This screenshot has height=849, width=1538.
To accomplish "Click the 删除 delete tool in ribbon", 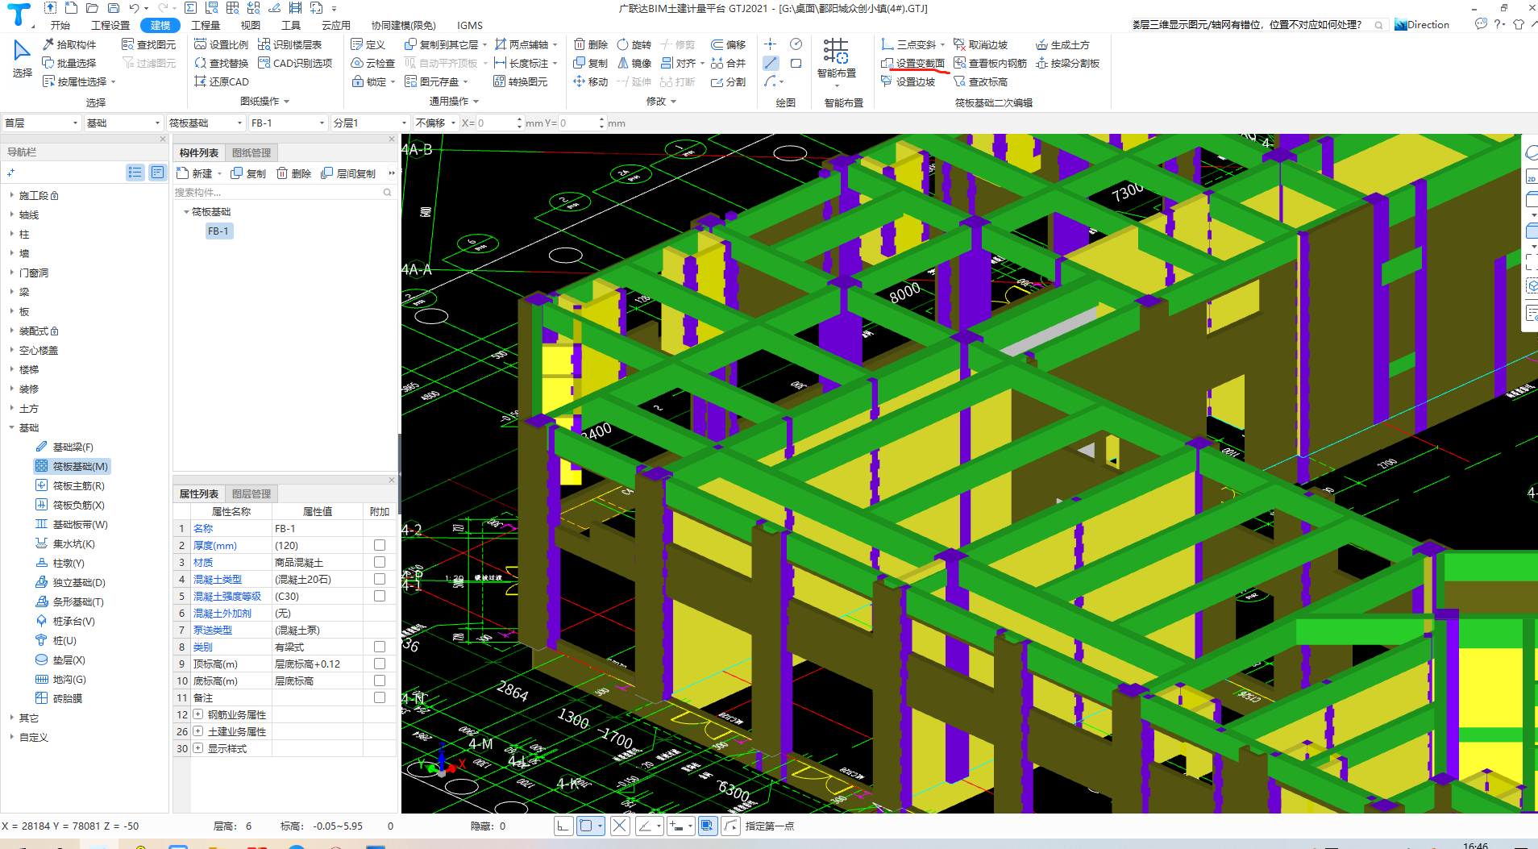I will point(591,44).
